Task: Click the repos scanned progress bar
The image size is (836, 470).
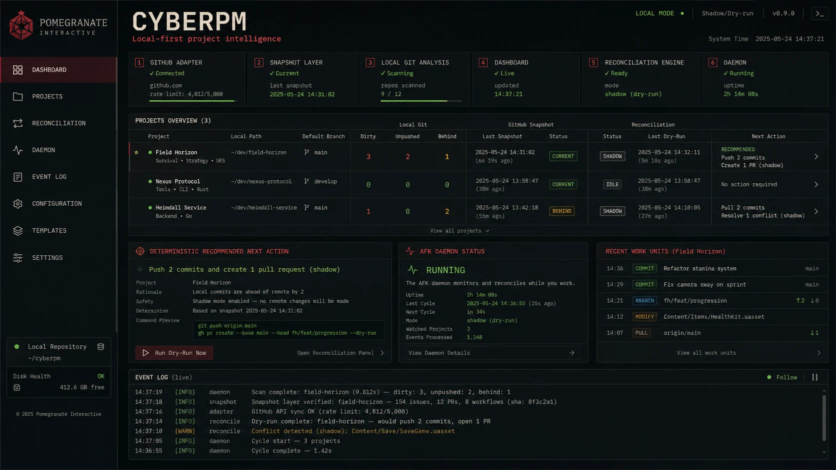Action: coord(421,101)
